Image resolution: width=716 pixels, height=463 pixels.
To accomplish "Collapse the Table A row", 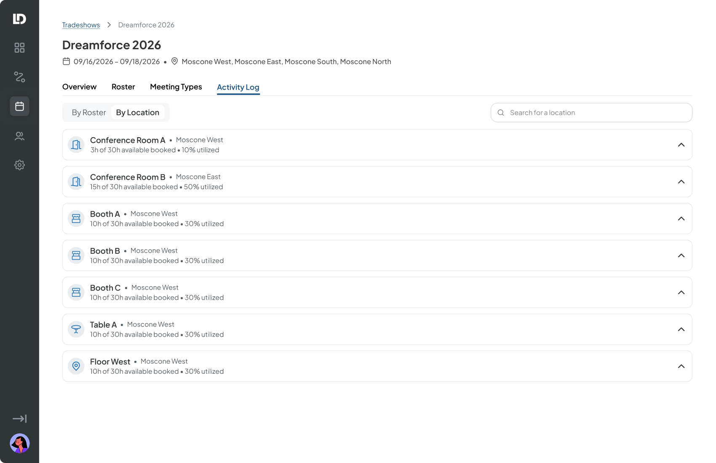I will [681, 329].
